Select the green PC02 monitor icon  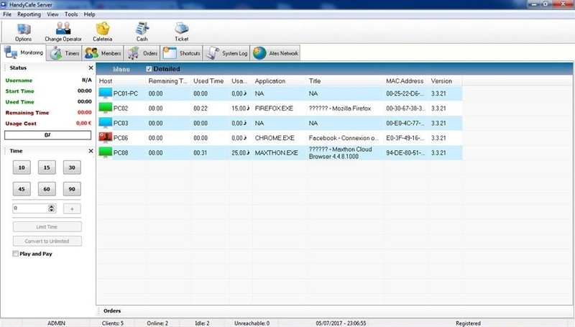click(x=106, y=108)
